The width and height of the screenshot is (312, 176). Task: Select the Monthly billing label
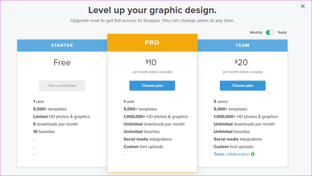(256, 33)
